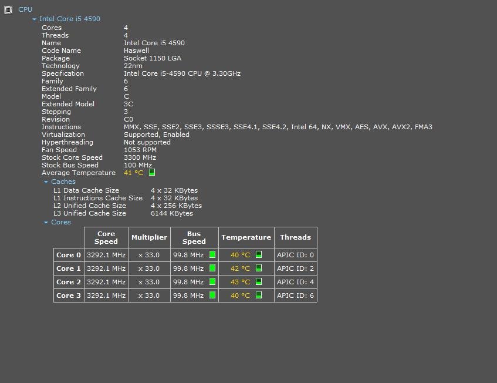Click Core 0 temperature graph icon
Image resolution: width=497 pixels, height=383 pixels.
coord(258,255)
